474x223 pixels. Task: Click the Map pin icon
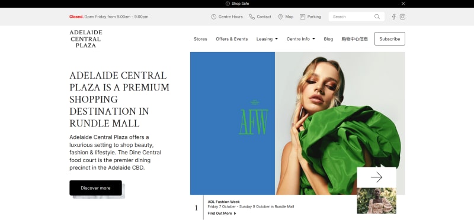280,17
